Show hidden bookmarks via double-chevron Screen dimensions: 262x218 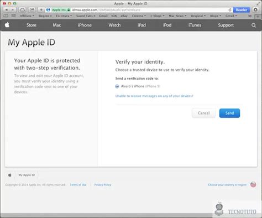click(x=250, y=16)
